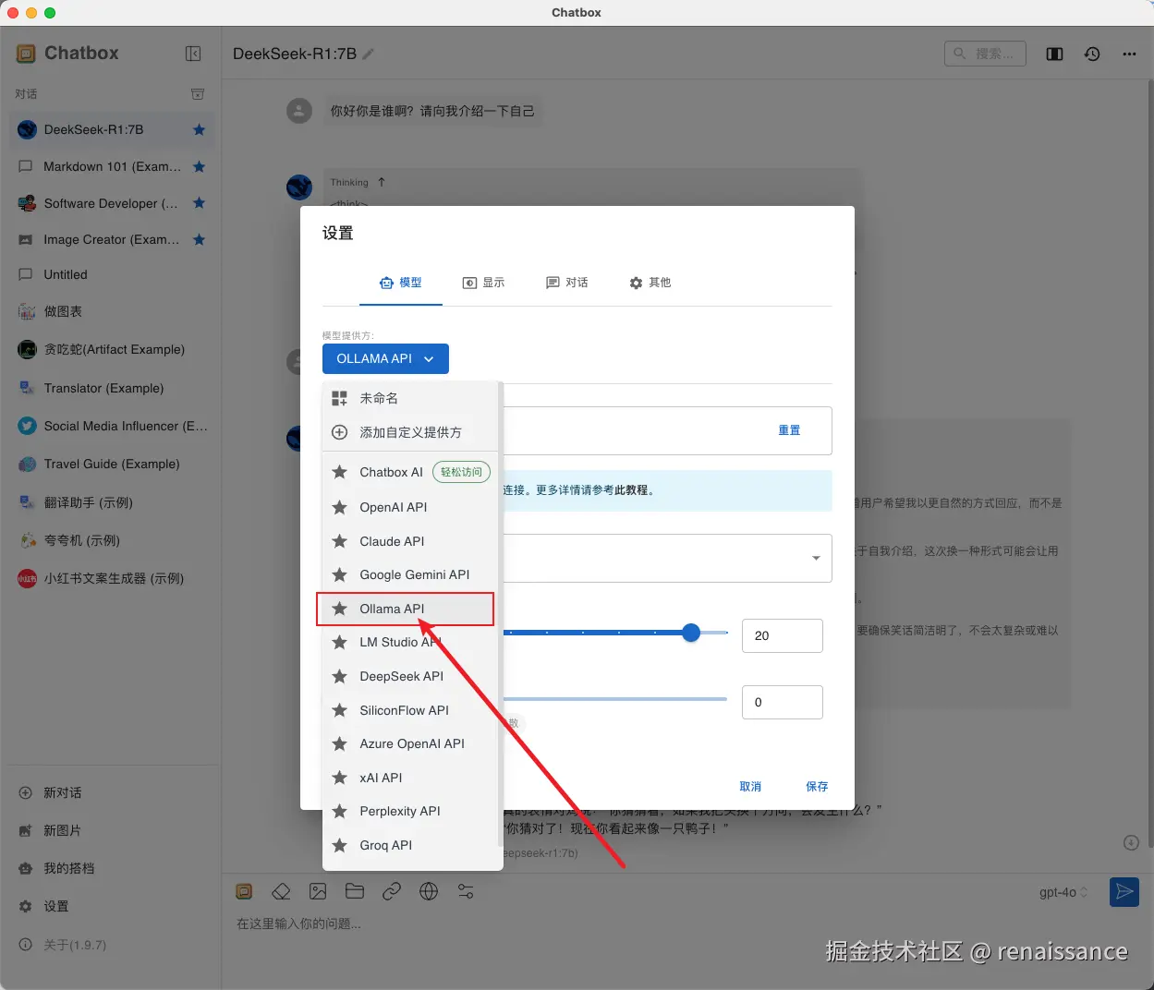Image resolution: width=1154 pixels, height=990 pixels.
Task: Open the history clock icon in header
Action: click(1092, 54)
